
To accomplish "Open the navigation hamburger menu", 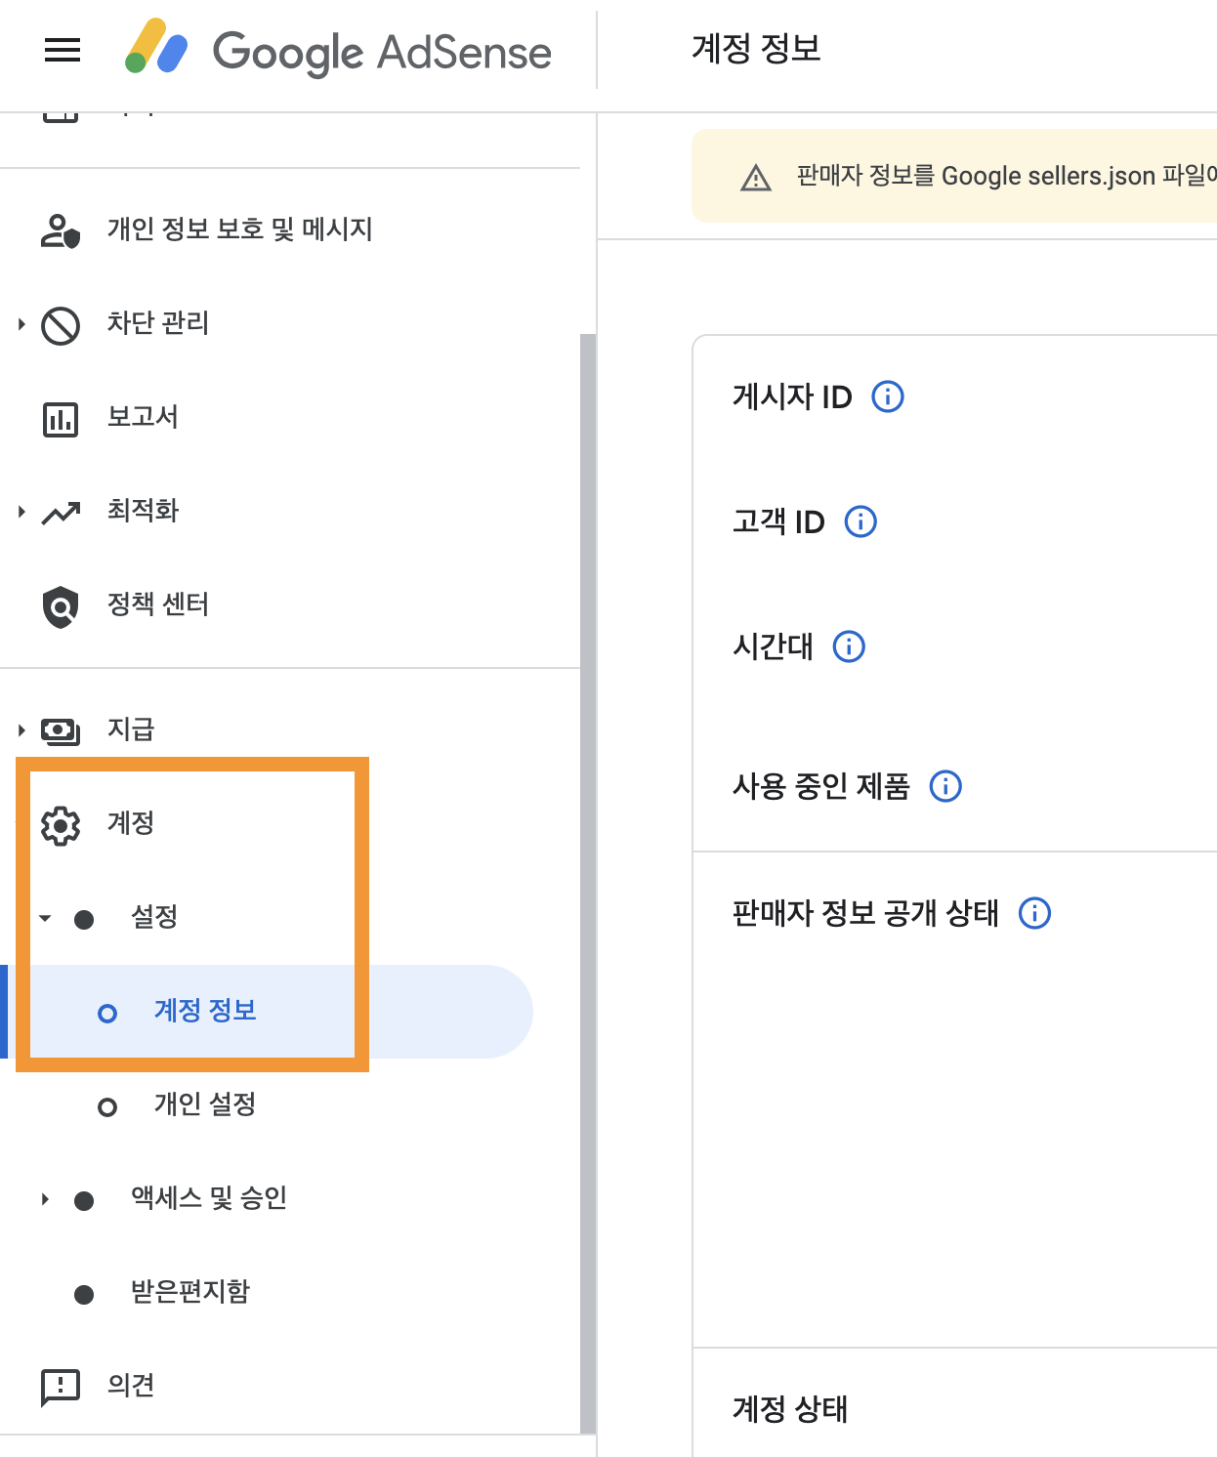I will pyautogui.click(x=62, y=51).
